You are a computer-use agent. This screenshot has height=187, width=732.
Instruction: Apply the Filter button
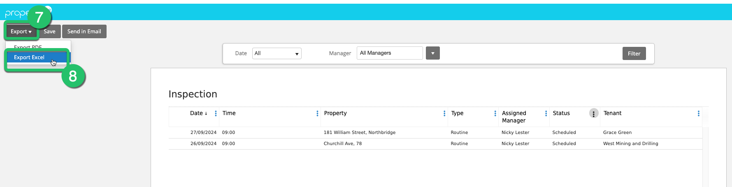pos(634,53)
